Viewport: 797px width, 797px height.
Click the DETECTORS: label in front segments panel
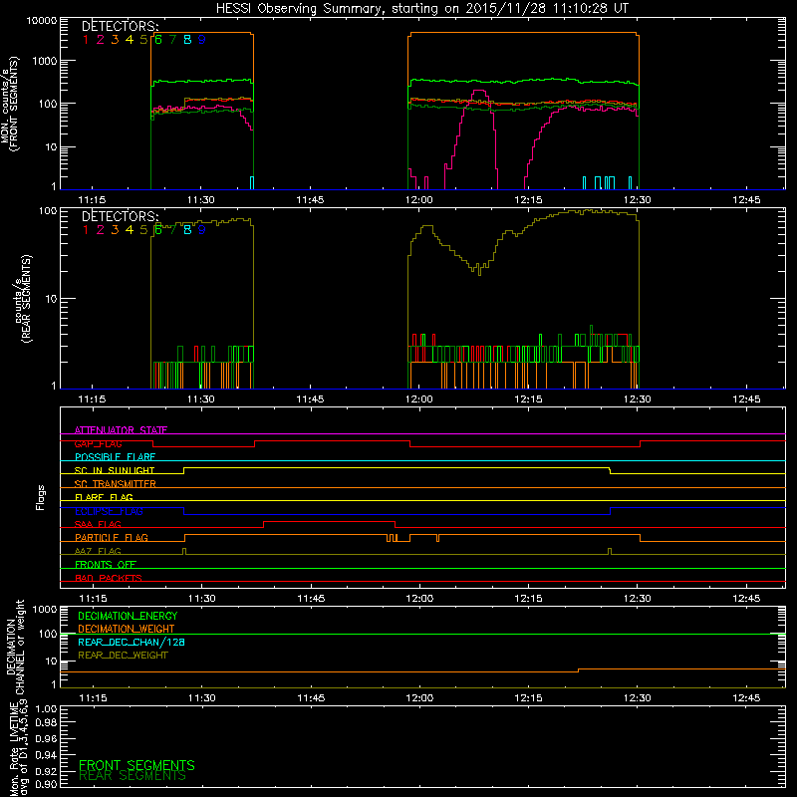coord(120,26)
